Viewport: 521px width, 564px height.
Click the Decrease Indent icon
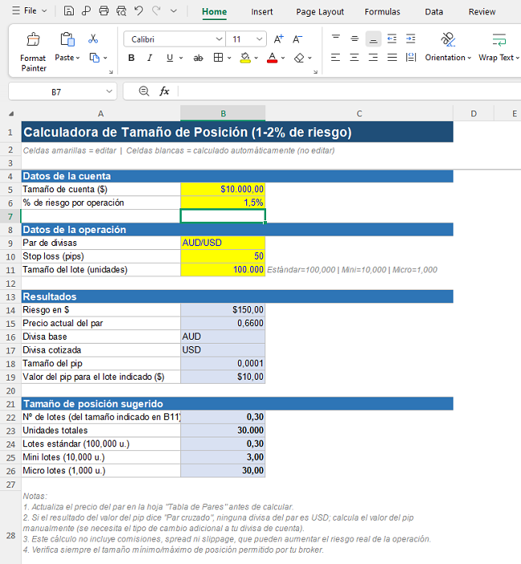pos(392,38)
